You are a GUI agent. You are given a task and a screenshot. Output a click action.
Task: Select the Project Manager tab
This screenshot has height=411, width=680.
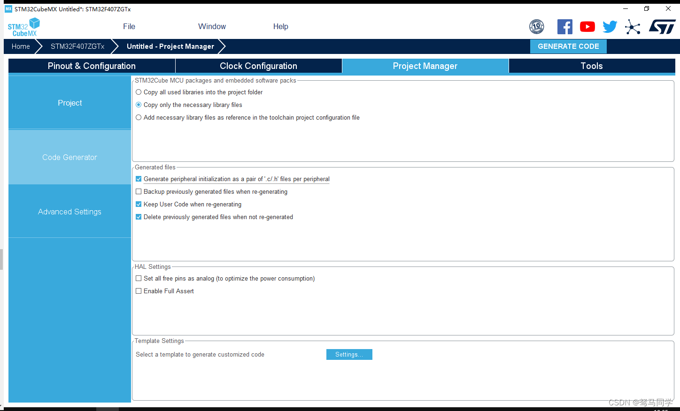(425, 66)
